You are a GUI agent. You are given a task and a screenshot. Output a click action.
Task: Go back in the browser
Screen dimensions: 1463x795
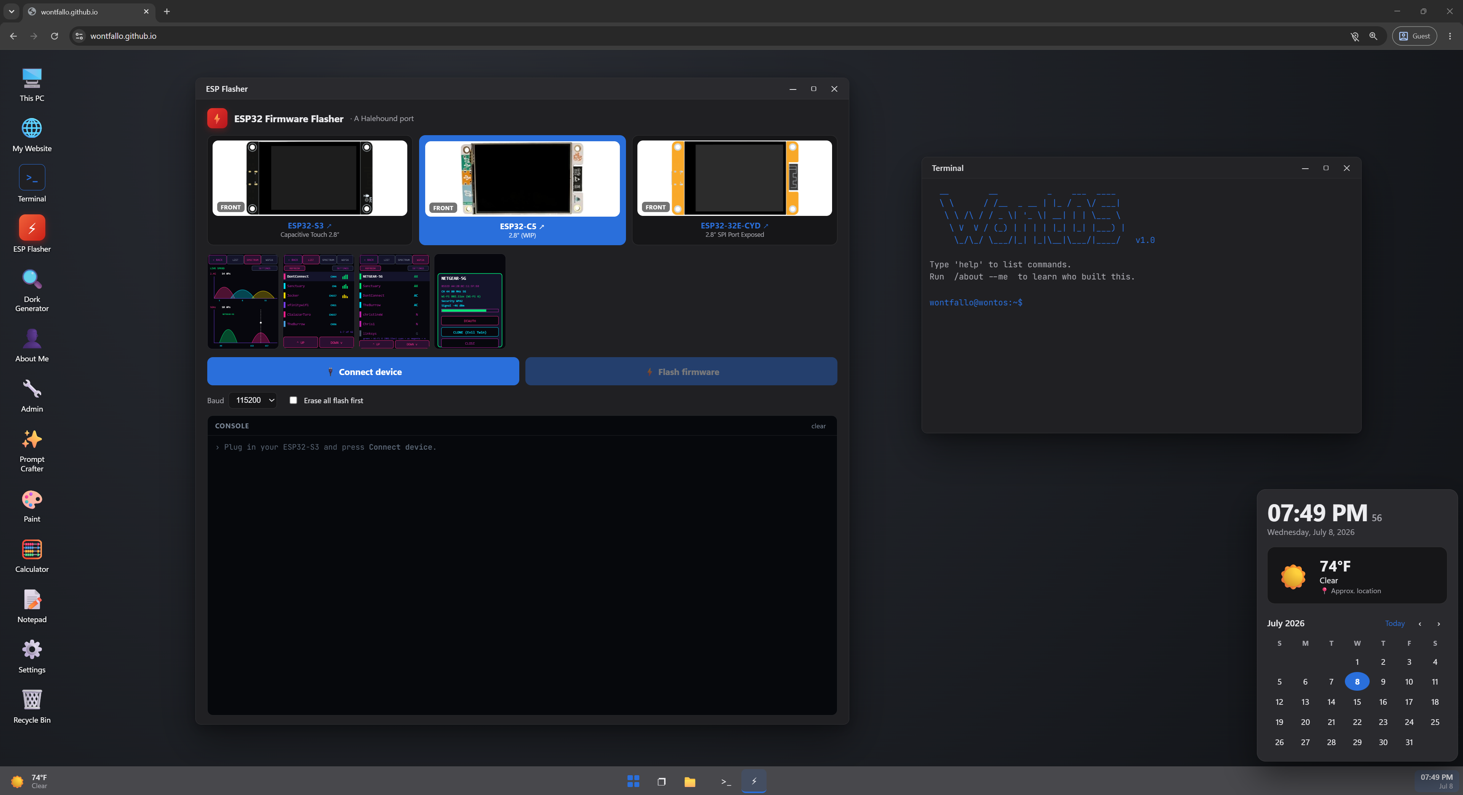14,36
